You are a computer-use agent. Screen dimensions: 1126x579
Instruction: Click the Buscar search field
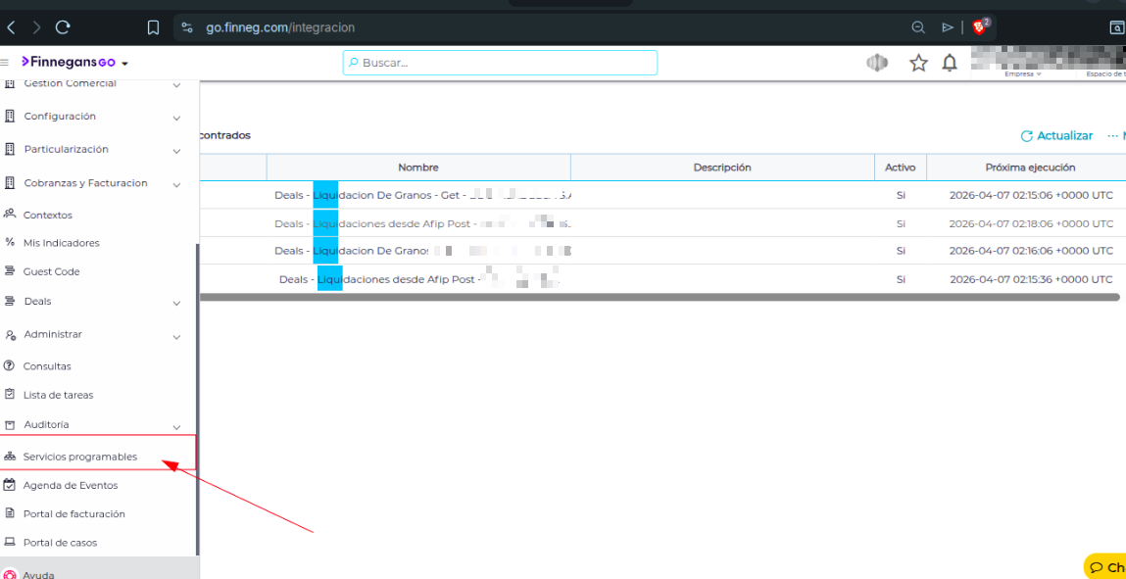click(500, 63)
